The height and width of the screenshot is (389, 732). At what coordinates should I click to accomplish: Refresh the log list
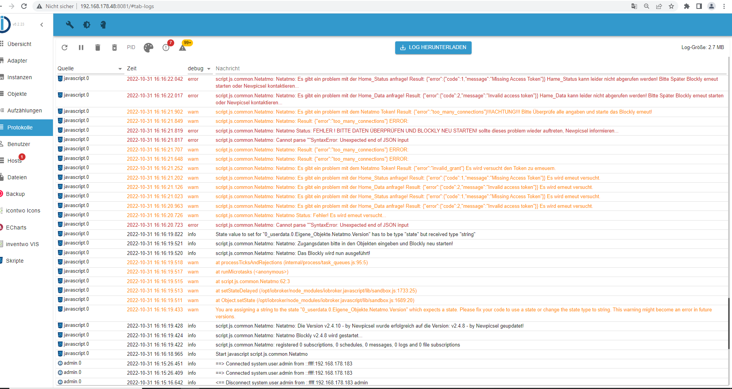[x=65, y=48]
